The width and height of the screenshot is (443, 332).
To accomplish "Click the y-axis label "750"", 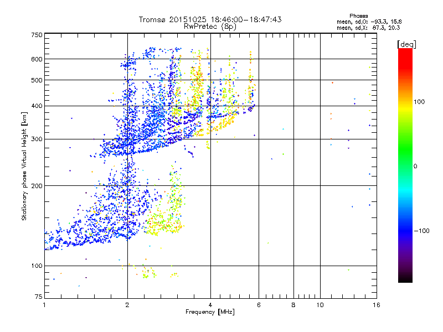I will click(37, 35).
